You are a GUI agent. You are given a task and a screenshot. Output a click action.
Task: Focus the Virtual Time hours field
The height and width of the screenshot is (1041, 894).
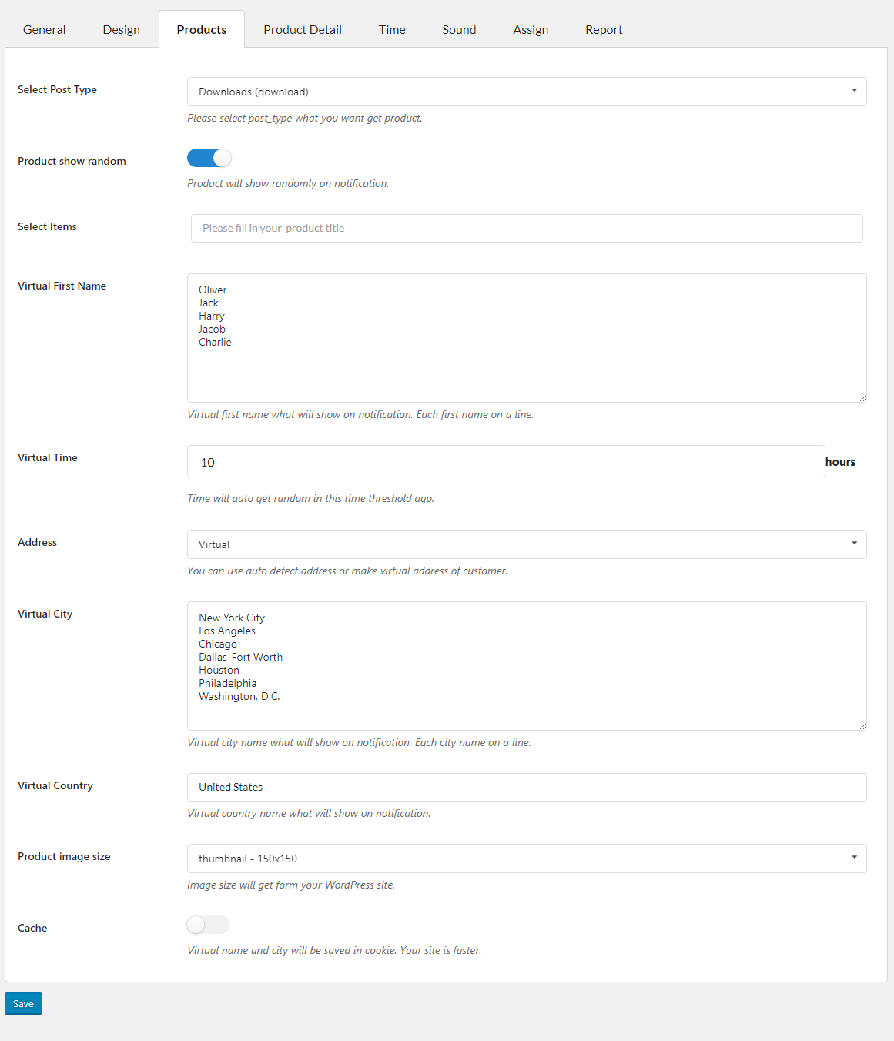[x=506, y=462]
